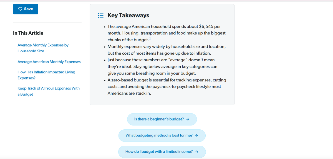Viewport: 333px width, 159px height.
Task: Select "What budgeting method is best for me?" prompt
Action: pyautogui.click(x=159, y=135)
